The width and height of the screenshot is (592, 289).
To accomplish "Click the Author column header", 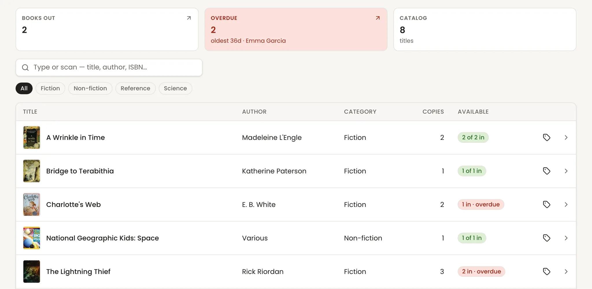I will pos(254,112).
